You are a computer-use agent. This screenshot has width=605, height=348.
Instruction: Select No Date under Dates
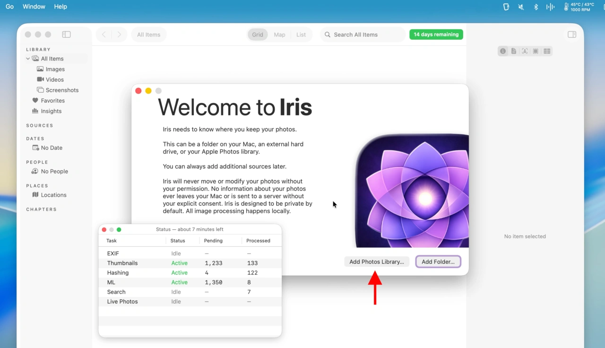click(52, 148)
